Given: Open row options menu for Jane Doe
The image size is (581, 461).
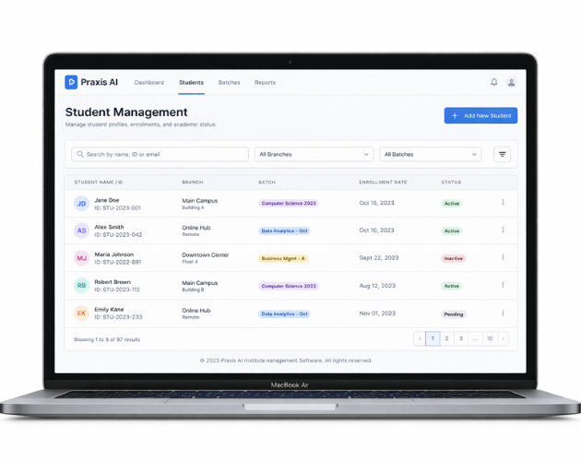Looking at the screenshot, I should pos(503,203).
